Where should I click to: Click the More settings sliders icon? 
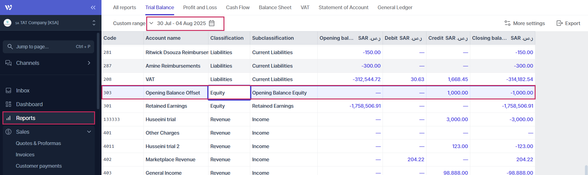click(x=507, y=23)
